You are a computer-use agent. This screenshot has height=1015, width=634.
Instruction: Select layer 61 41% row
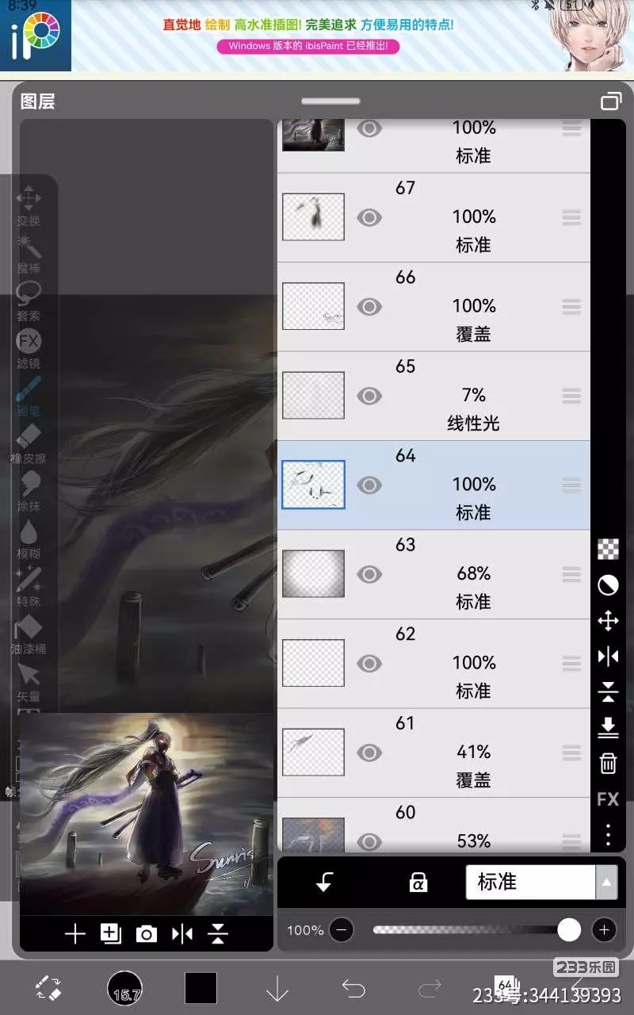(x=433, y=753)
